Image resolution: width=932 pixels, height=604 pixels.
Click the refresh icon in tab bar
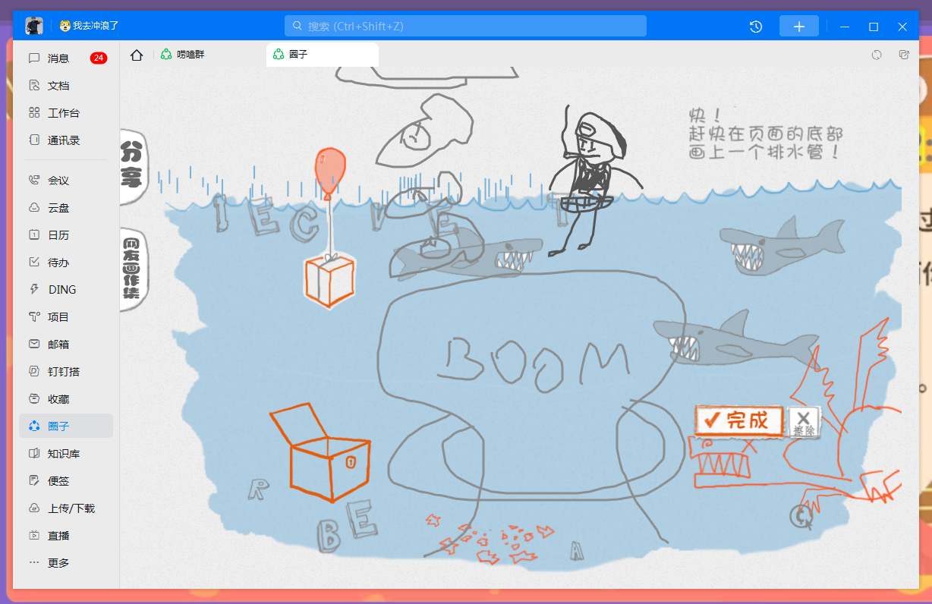pyautogui.click(x=877, y=55)
